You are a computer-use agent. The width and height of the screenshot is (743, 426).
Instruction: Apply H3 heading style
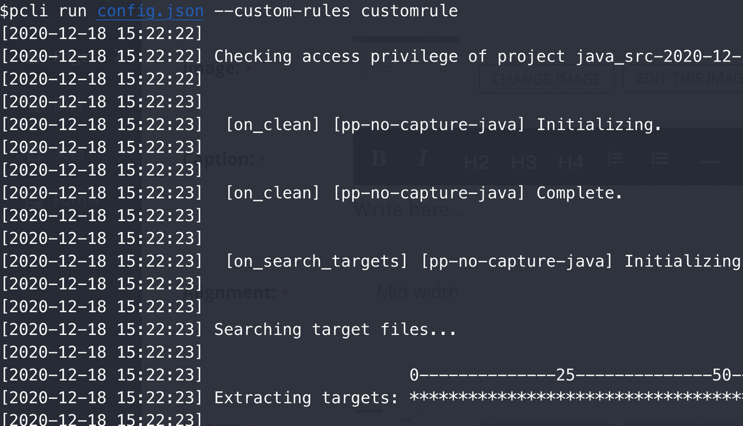(x=523, y=162)
